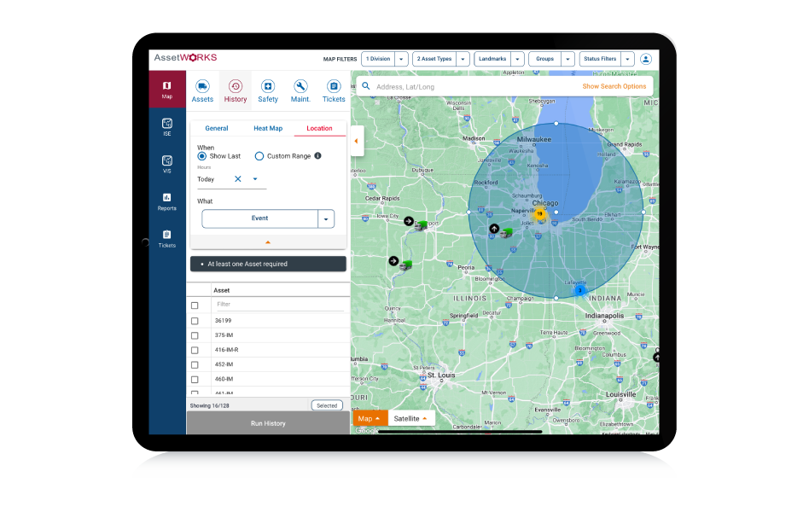Switch to the Assets truck icon tab

[x=202, y=90]
